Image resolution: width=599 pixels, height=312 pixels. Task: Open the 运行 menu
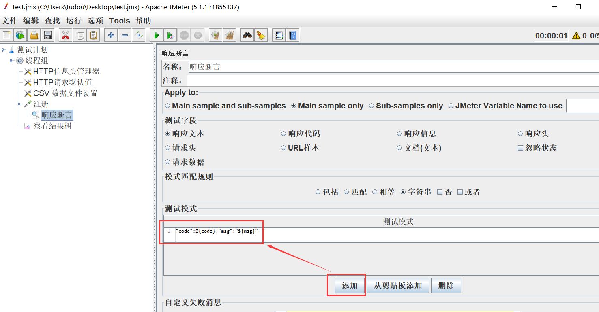[x=74, y=21]
